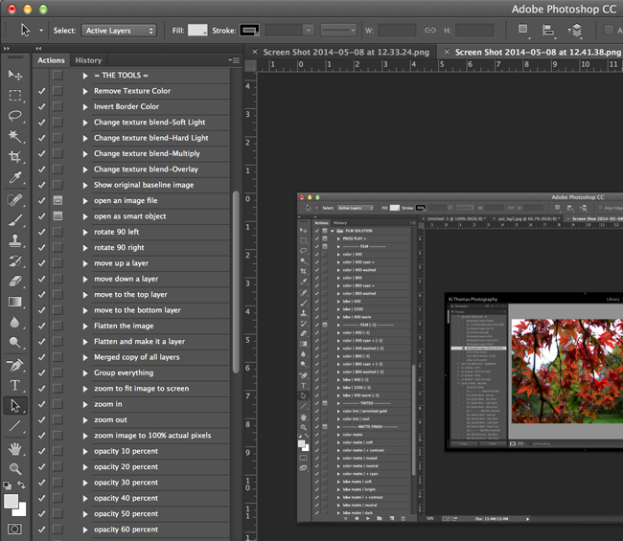Open the tool preset picker arrow
Screen dimensions: 623x541
(41, 31)
